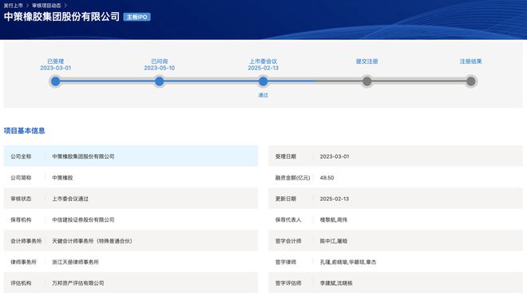The image size is (527, 300).
Task: Click the 受理日期 value 2023-03-01
Action: coord(335,156)
